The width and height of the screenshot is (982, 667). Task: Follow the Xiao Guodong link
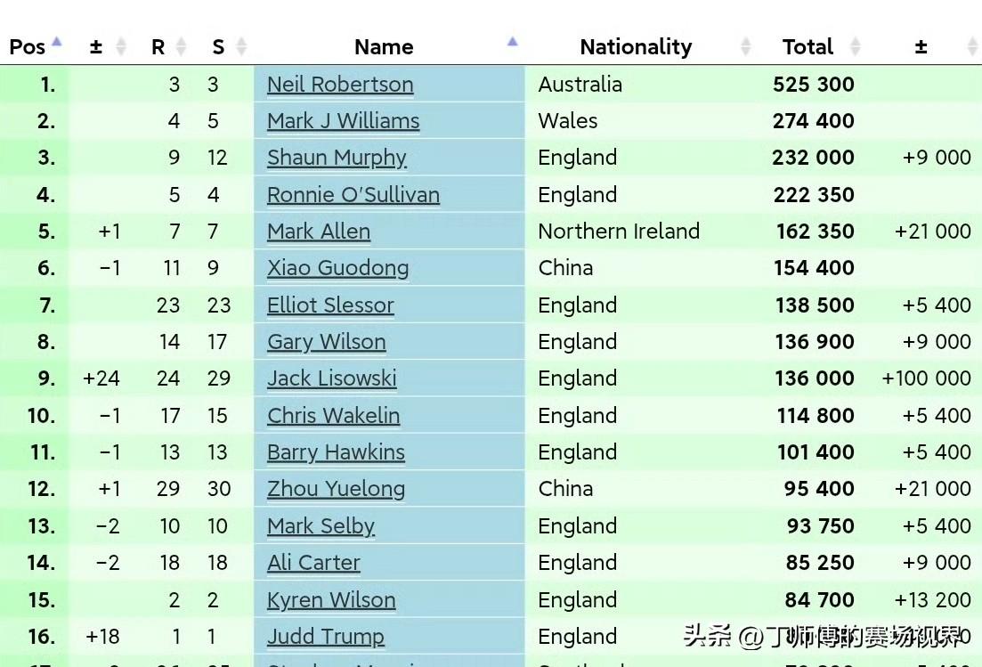pos(337,268)
